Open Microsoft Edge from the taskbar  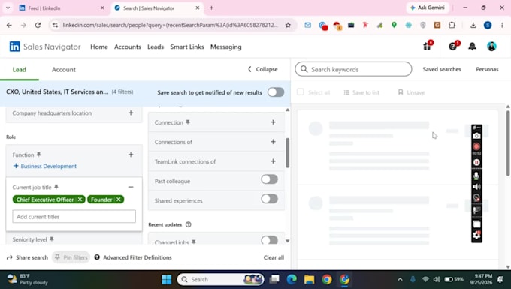pos(292,279)
